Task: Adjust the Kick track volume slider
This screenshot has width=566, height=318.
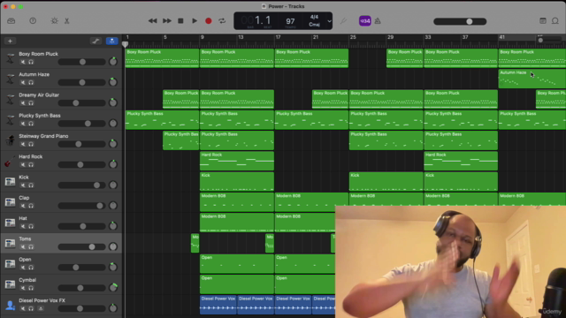Action: tap(81, 185)
